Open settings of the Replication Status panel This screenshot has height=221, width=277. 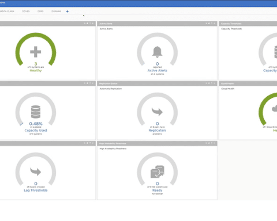[x=209, y=83]
